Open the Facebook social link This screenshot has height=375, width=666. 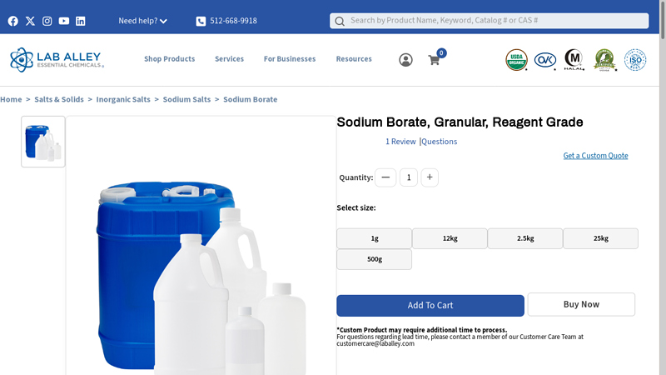point(13,21)
